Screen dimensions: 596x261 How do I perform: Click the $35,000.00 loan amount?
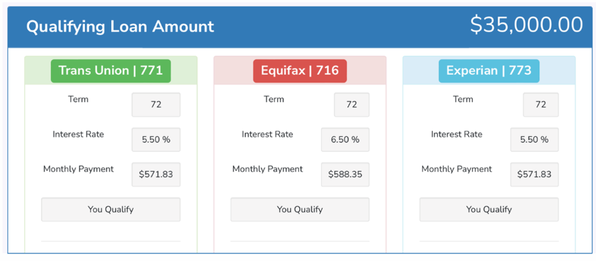click(526, 25)
